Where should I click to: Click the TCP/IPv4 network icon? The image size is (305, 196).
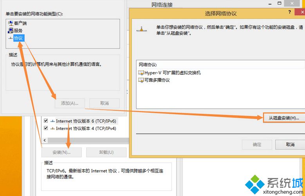click(52, 129)
